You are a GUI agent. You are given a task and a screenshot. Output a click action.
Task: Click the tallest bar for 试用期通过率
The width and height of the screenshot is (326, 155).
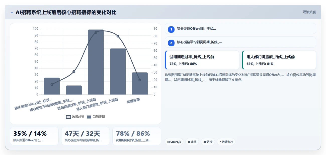[96, 62]
